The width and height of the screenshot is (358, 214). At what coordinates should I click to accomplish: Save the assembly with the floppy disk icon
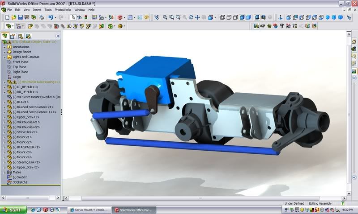20,17
